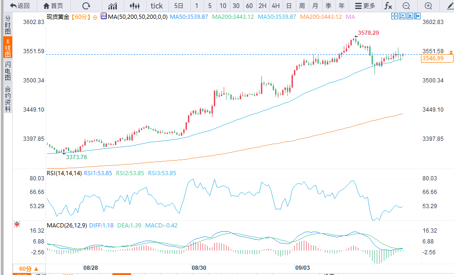Click the red sun icon beside MACD
Viewport: 454px width, 275px height.
(17, 224)
